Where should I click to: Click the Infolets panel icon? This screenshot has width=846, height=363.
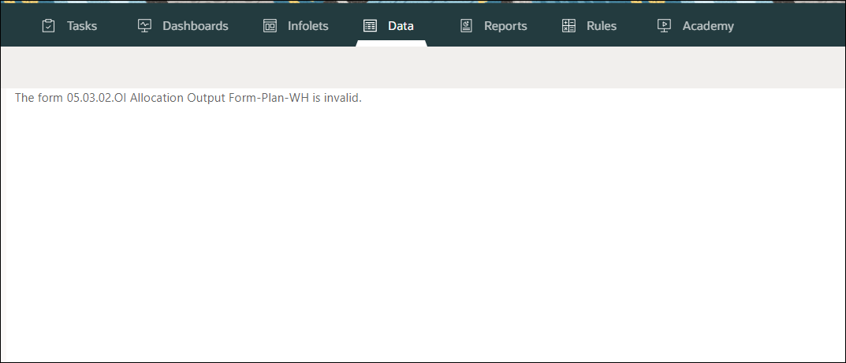270,26
